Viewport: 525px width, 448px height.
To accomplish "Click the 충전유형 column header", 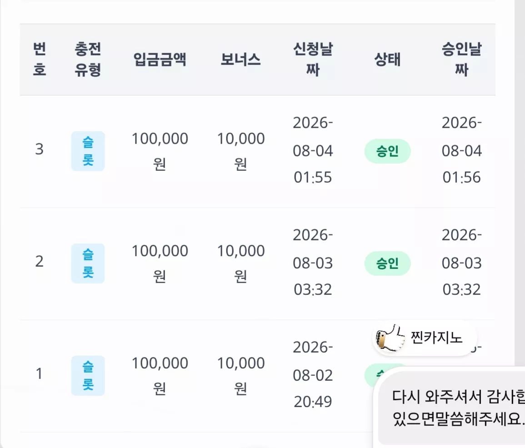I will [x=88, y=59].
